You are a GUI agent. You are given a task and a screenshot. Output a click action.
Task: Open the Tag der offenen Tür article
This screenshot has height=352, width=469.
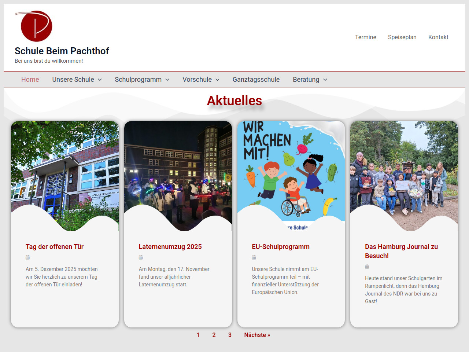55,247
